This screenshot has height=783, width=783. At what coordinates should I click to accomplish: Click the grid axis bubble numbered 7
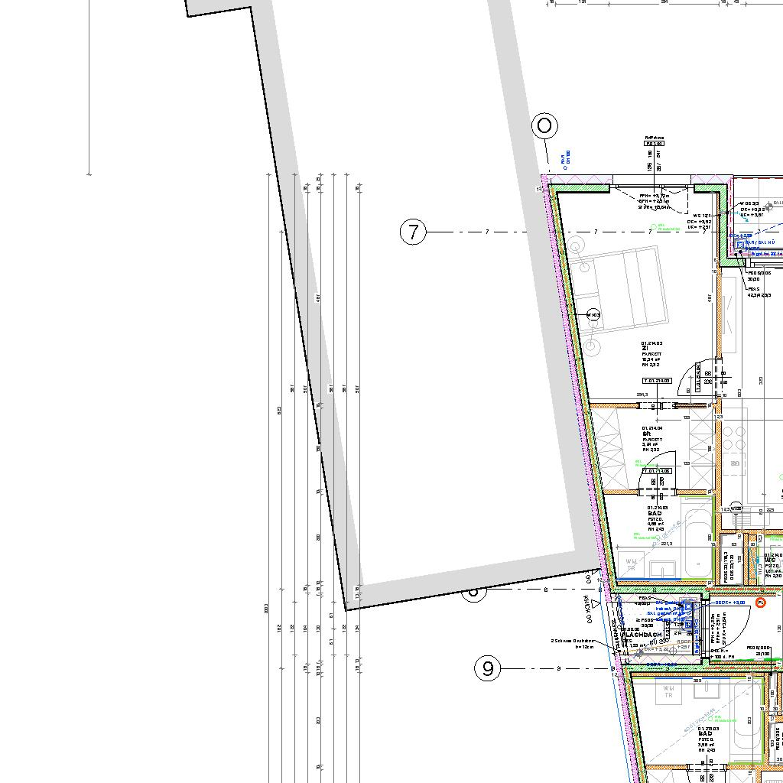point(414,232)
